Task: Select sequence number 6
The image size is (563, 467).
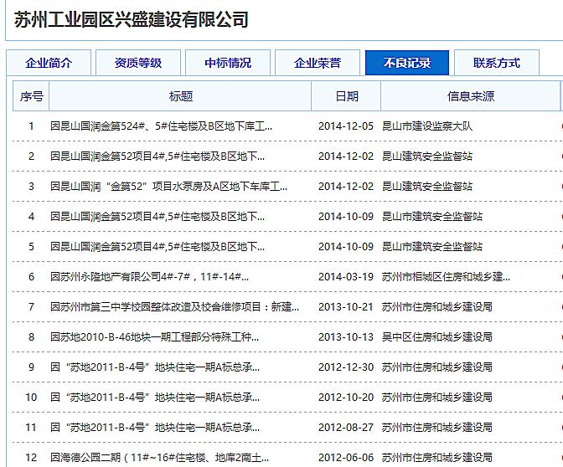Action: 31,277
